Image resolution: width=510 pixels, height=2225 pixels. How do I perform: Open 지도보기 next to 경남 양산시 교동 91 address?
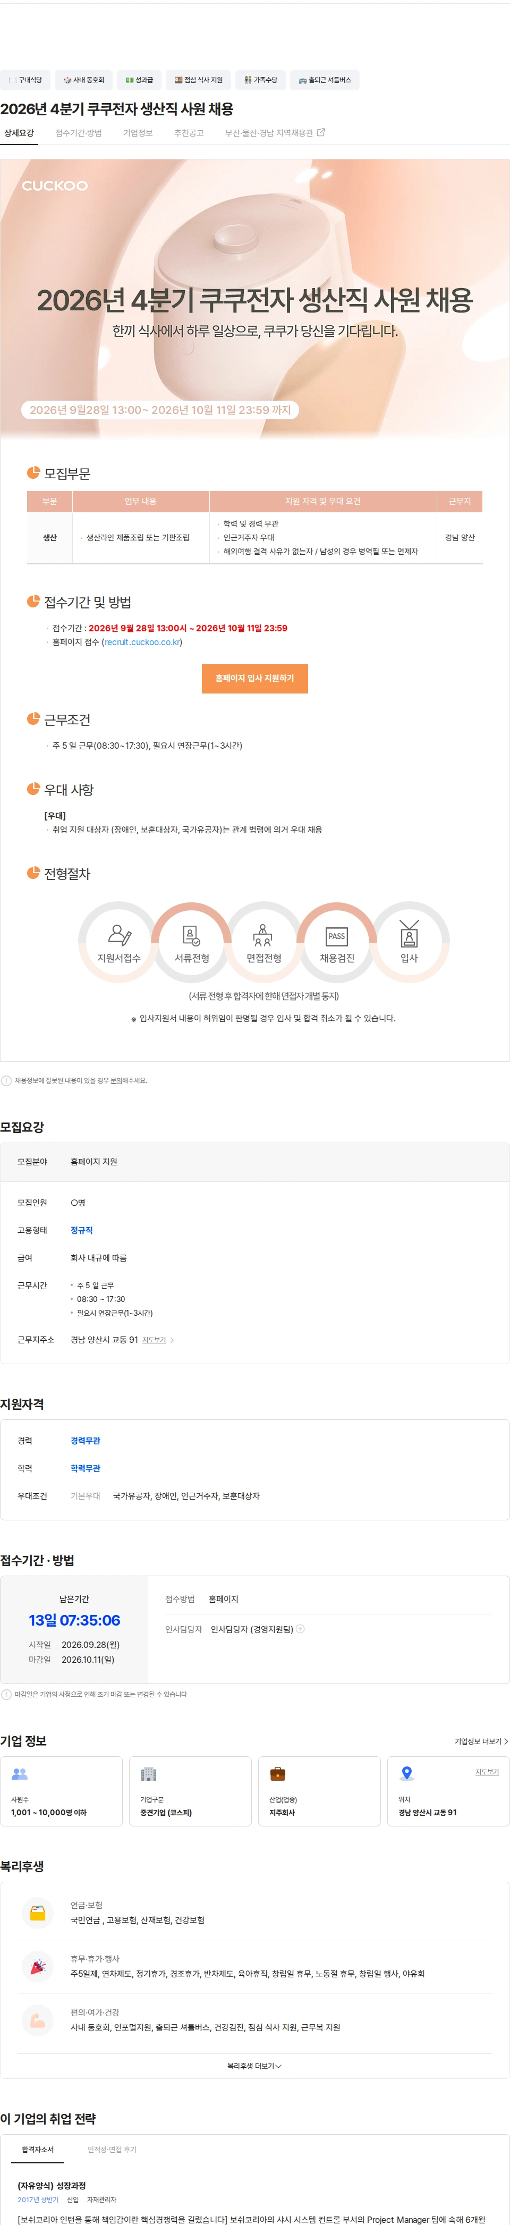coord(154,1340)
